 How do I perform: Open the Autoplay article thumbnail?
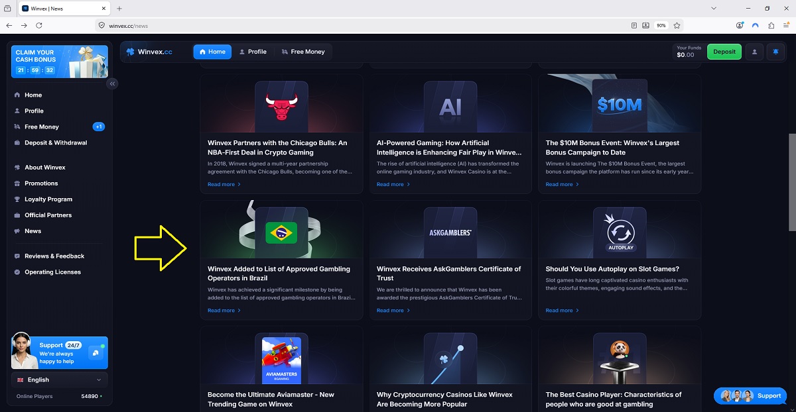pos(621,232)
